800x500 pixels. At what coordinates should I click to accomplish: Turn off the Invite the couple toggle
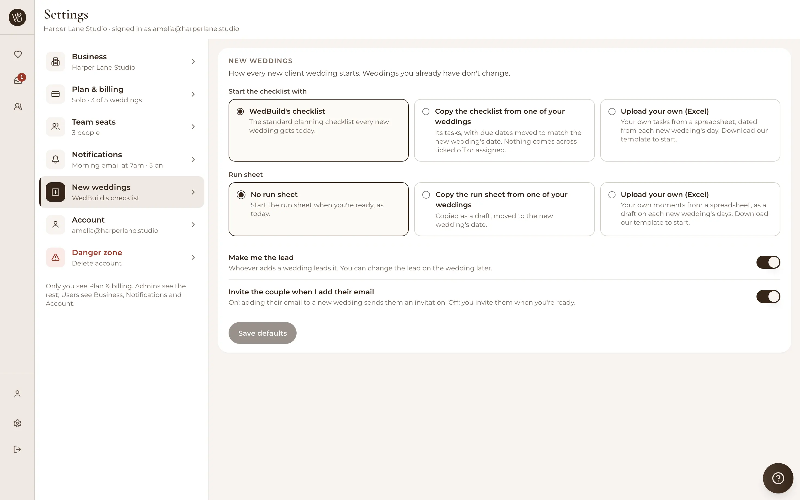pyautogui.click(x=768, y=297)
